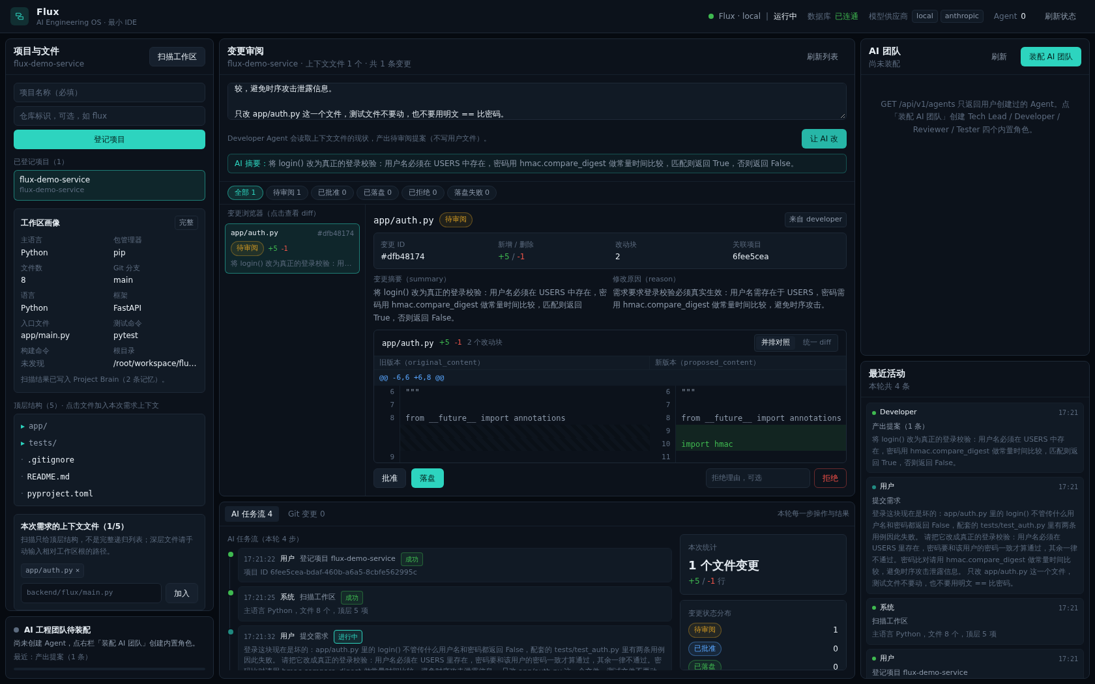Click the 刷新列表 button
This screenshot has height=684, width=1095.
point(823,57)
